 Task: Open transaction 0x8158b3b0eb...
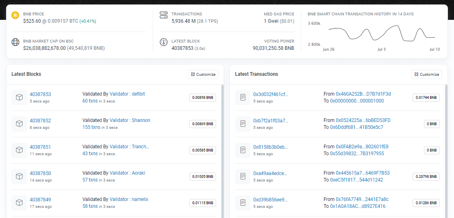[x=271, y=147]
